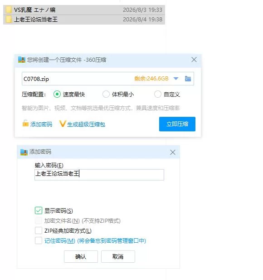Select the VS乳魔 エナノ編 folder row

(x=84, y=10)
